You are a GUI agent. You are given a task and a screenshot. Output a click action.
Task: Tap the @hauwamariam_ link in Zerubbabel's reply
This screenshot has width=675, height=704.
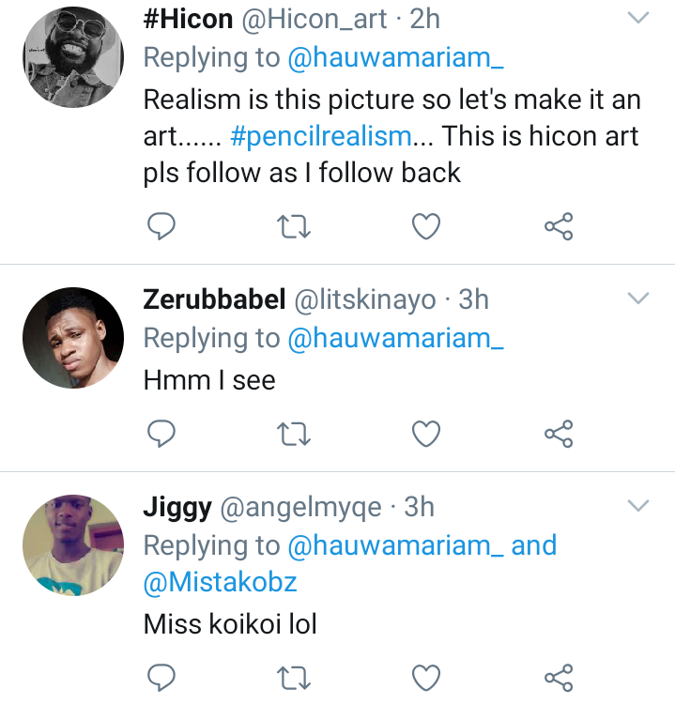(x=395, y=339)
